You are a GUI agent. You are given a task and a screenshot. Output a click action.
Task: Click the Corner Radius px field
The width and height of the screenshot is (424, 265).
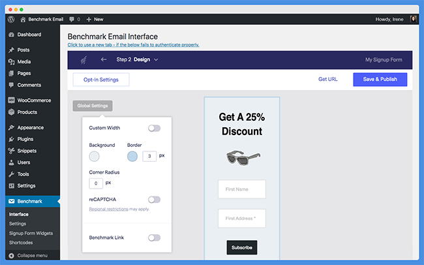point(96,183)
